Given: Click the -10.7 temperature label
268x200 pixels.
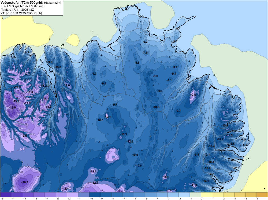Looking at the screenshot, I should click(100, 120).
